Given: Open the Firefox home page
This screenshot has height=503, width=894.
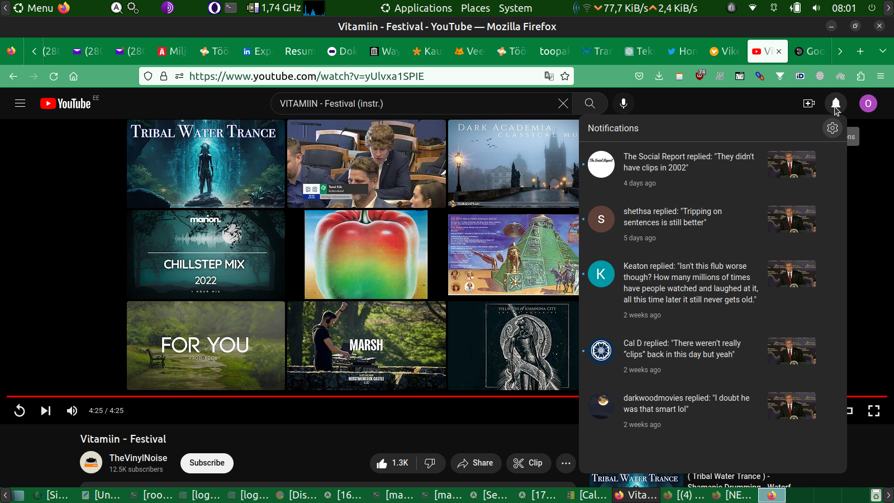Looking at the screenshot, I should tap(73, 76).
